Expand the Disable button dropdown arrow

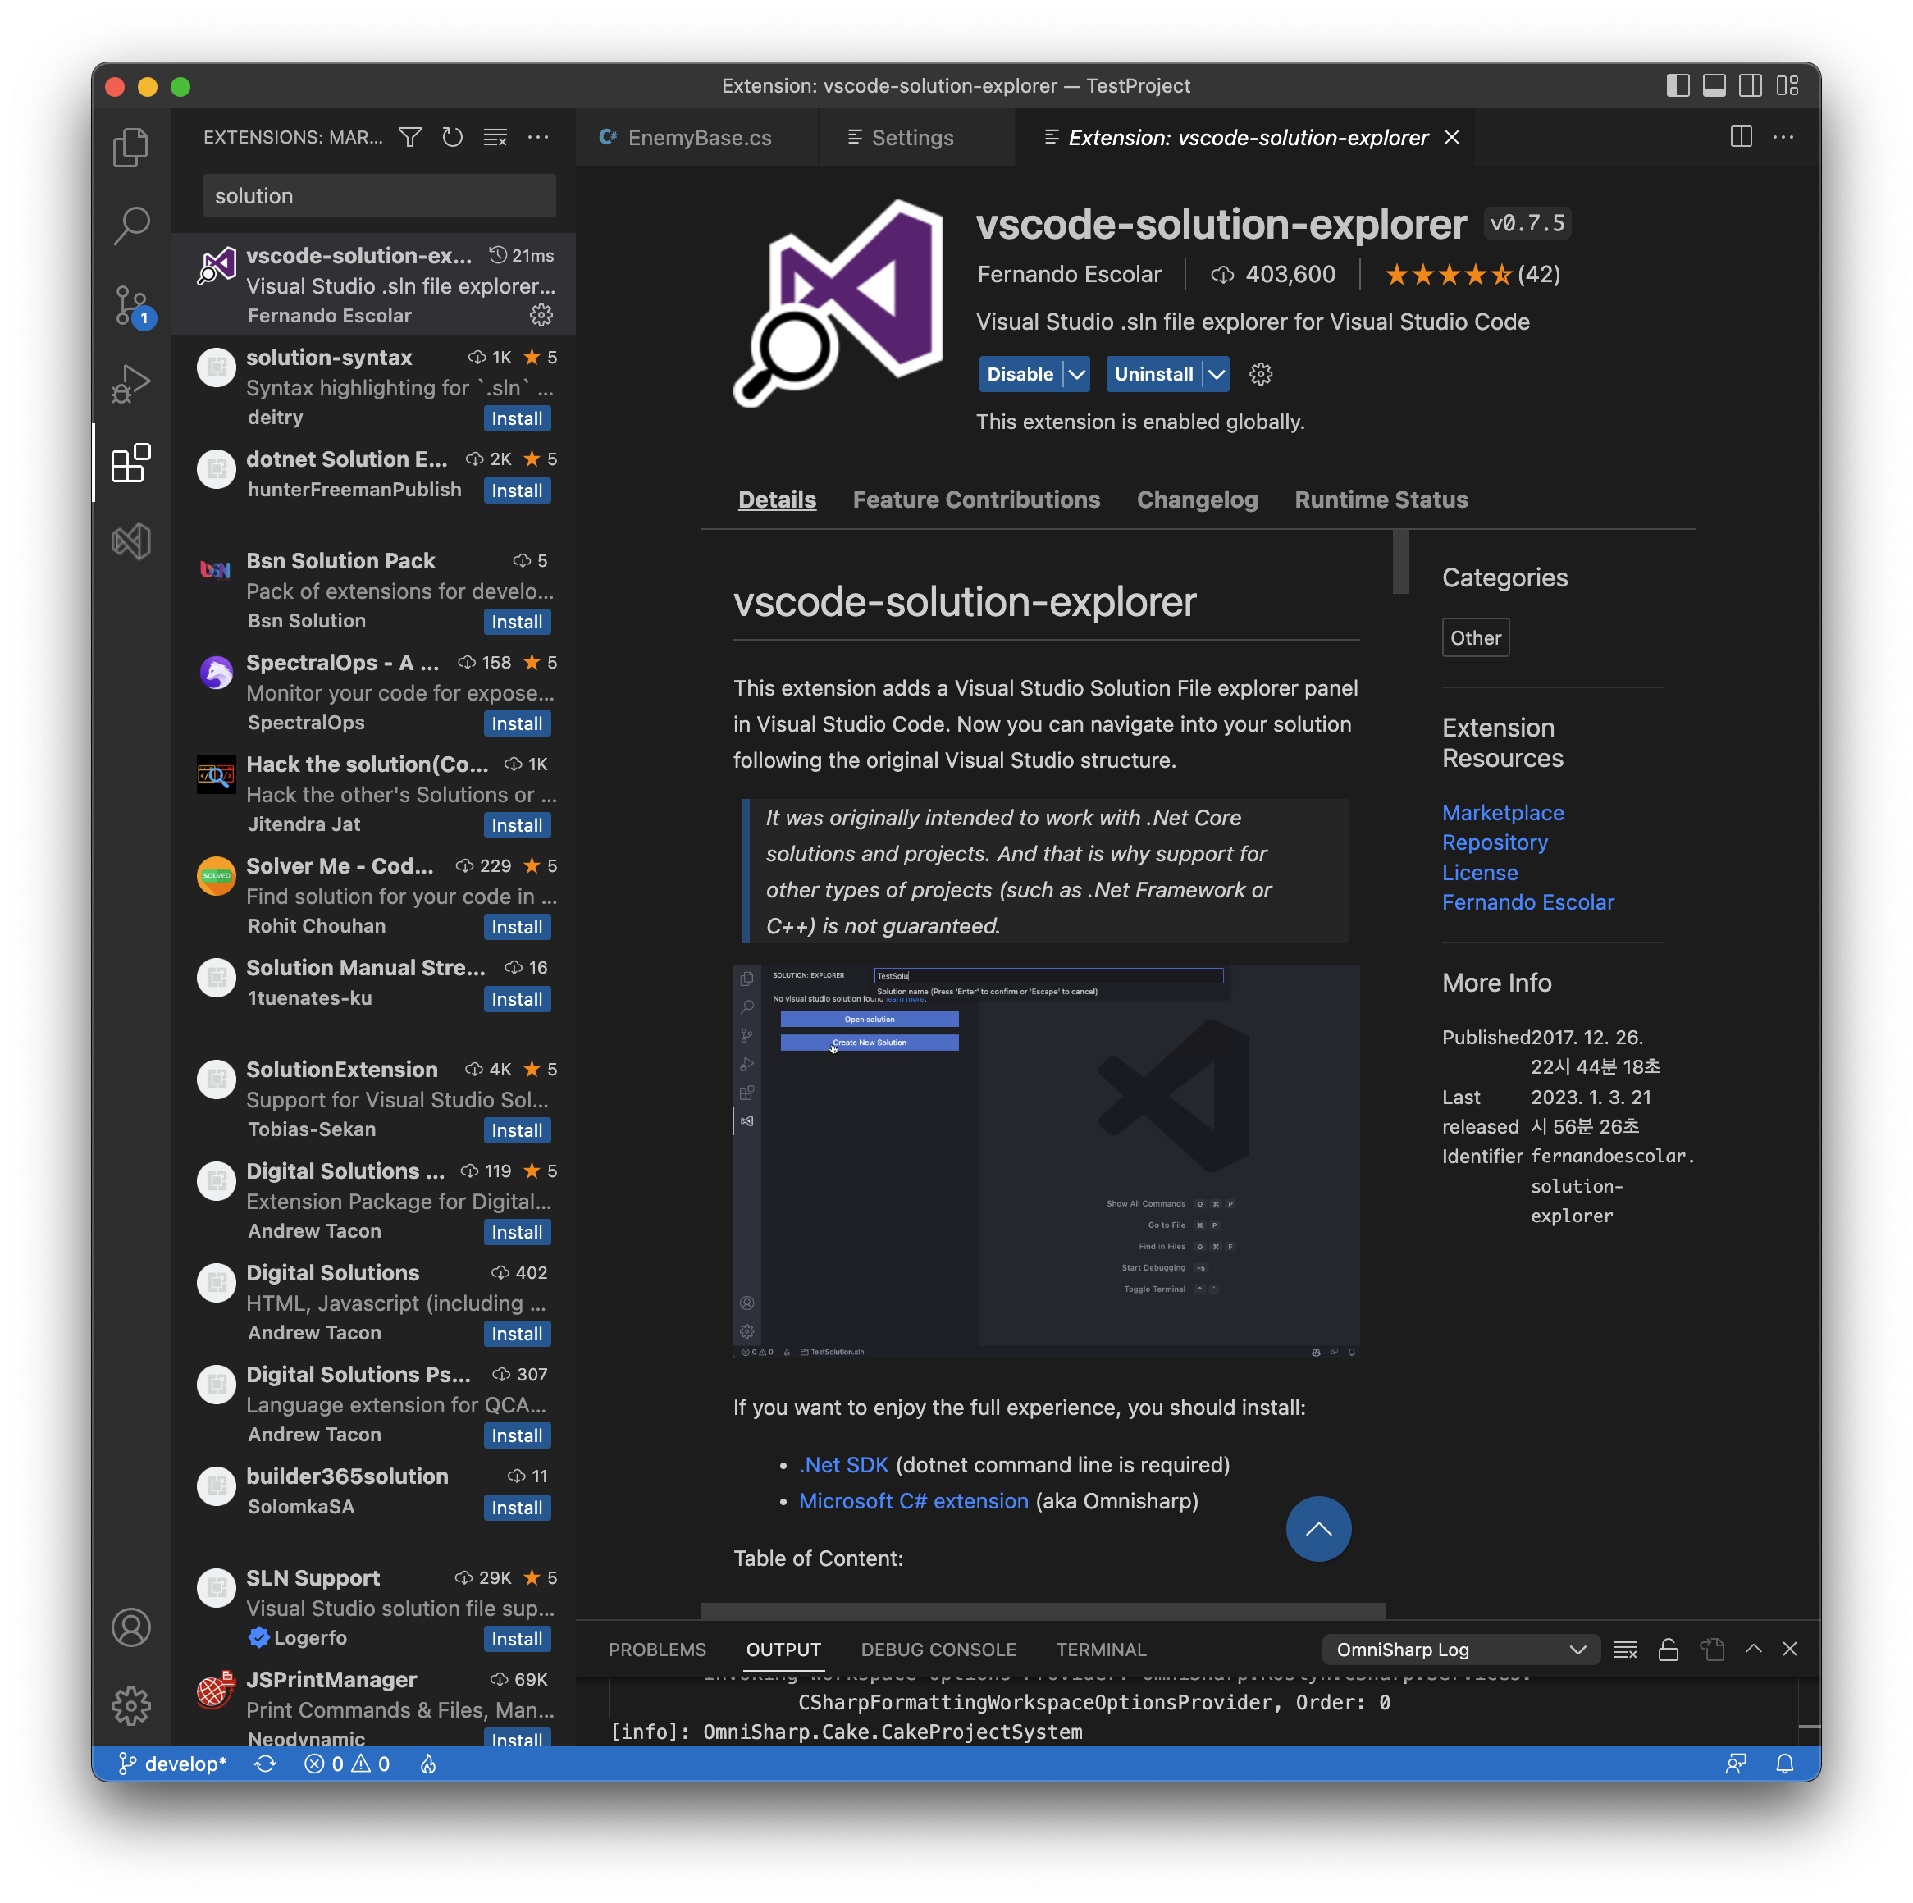(1076, 374)
